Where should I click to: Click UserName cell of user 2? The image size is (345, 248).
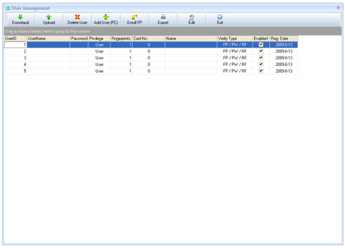coord(48,52)
